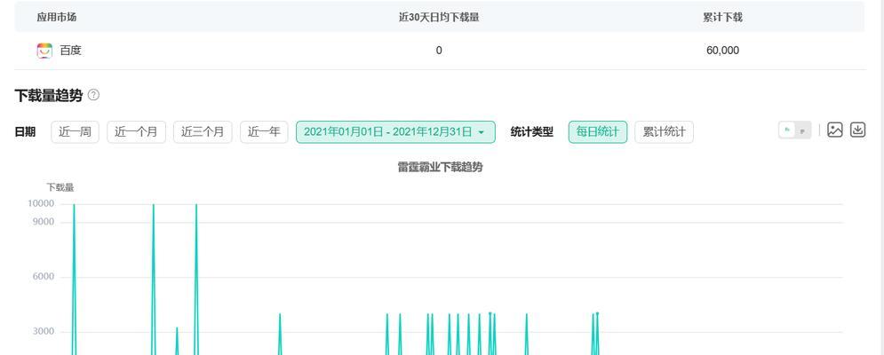
Task: Click the 60,000 cumulative downloads value
Action: pos(723,51)
